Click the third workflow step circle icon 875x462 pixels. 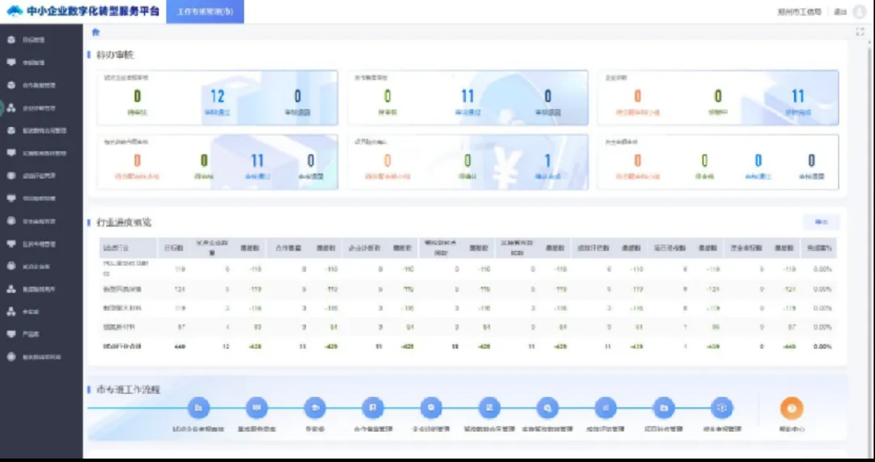314,408
